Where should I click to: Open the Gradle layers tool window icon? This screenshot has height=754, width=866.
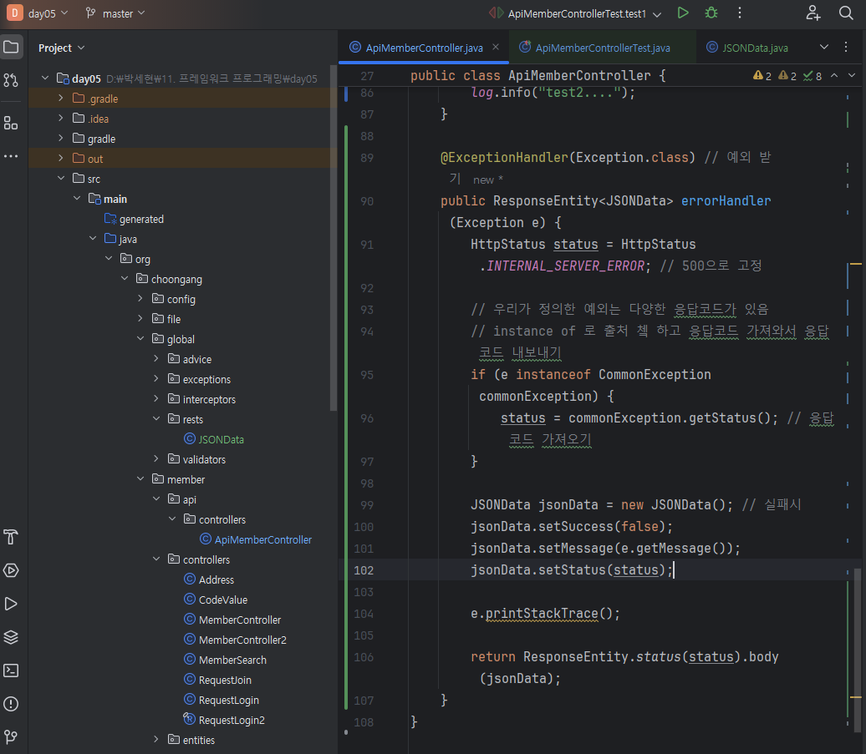(11, 637)
